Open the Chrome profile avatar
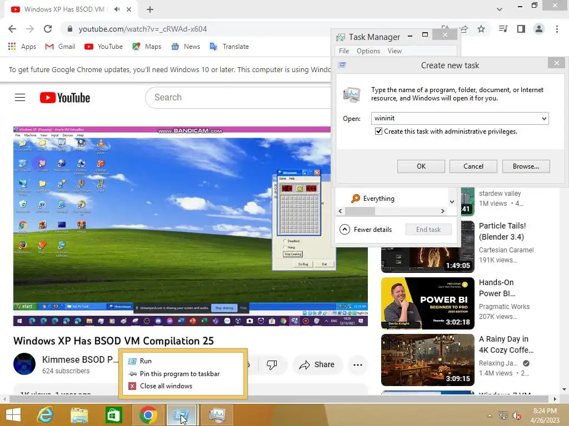569x426 pixels. (539, 29)
